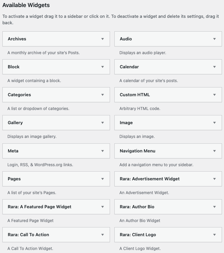Click the Rara: Call To Action widget
The image size is (224, 253).
[x=28, y=235]
